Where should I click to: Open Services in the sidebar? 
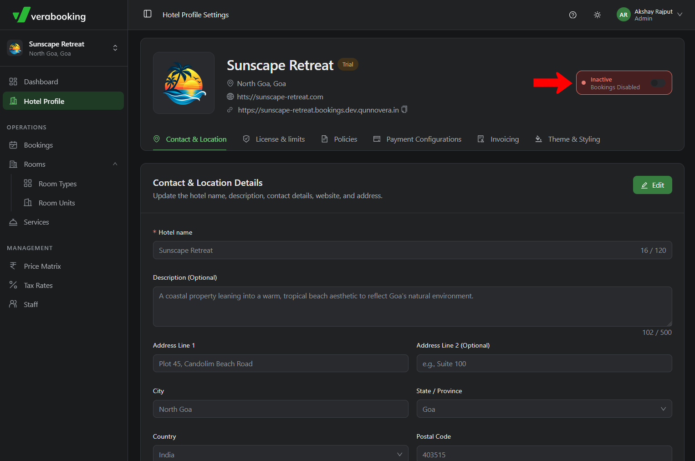point(63,222)
